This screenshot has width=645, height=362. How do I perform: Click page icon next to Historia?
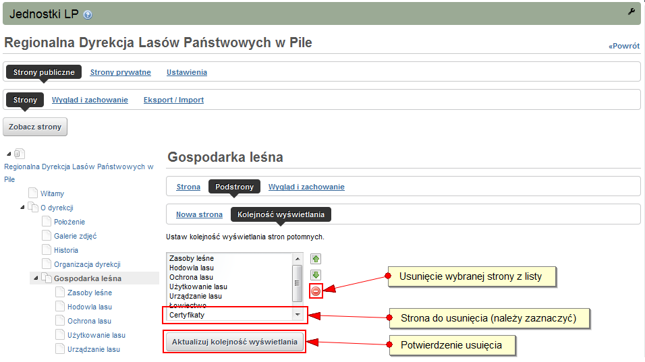(x=47, y=249)
